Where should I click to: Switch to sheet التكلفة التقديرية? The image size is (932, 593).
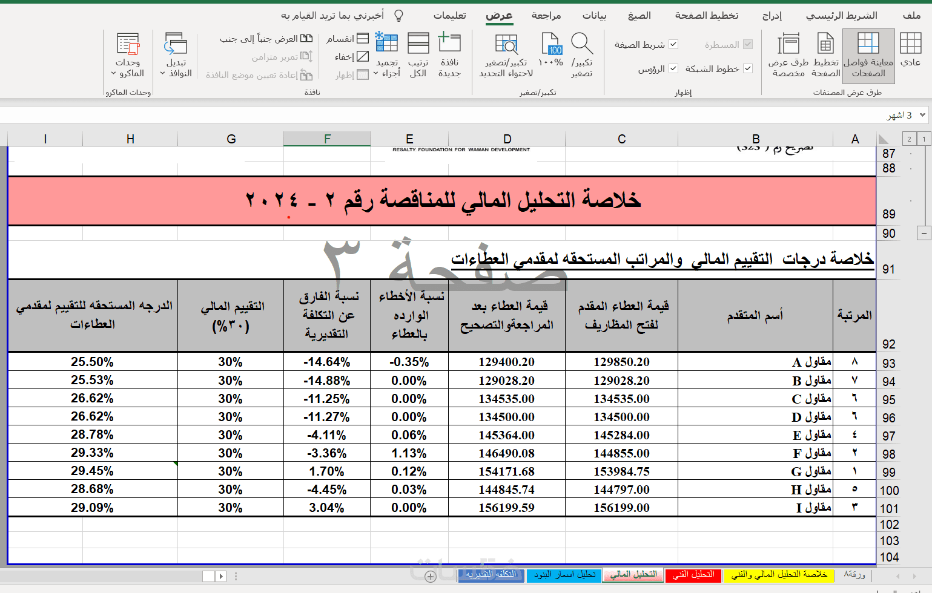tap(491, 575)
